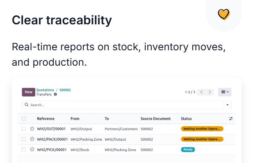255x163 pixels.
Task: Star the WH2/OUT/00001 transfer
Action: click(32, 129)
